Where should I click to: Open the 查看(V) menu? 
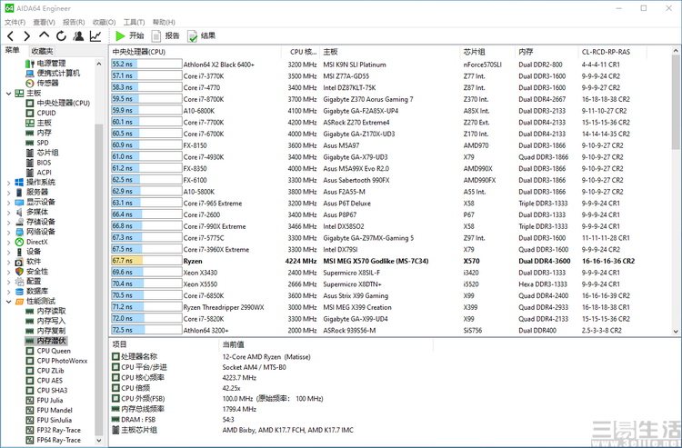pos(44,22)
